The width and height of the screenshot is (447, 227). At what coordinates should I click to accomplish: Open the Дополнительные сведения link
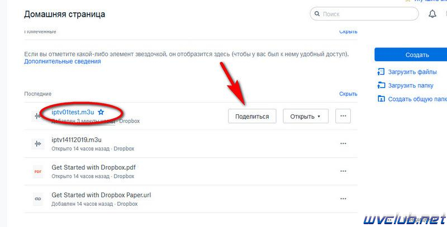63,61
